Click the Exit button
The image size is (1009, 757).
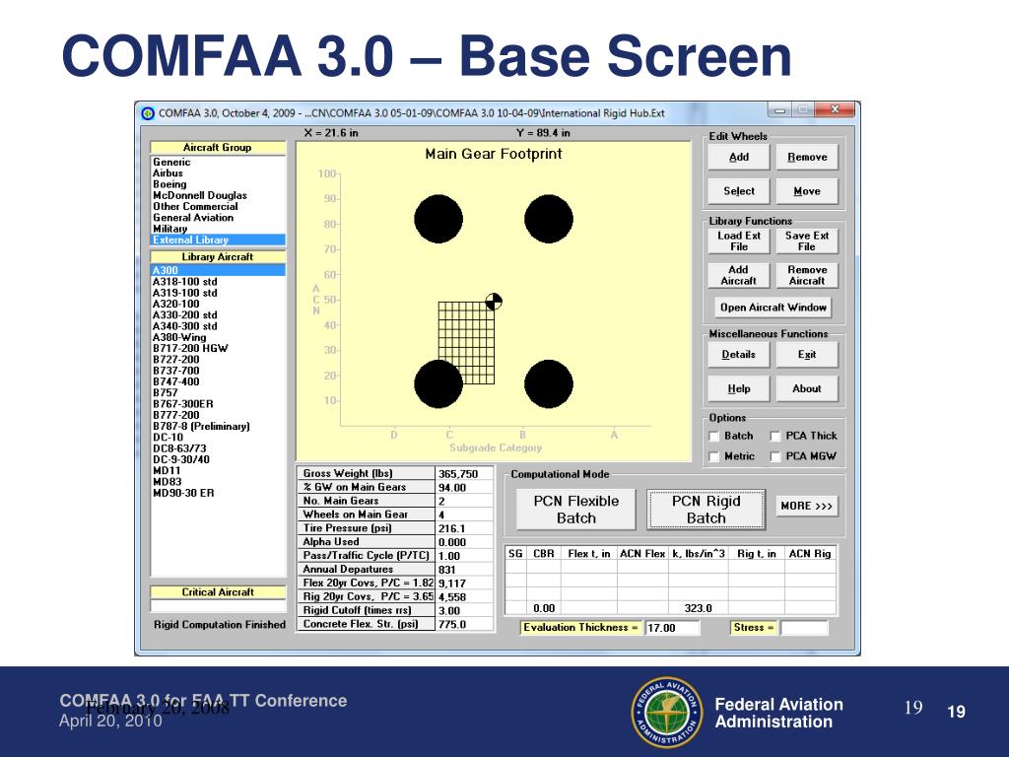807,355
